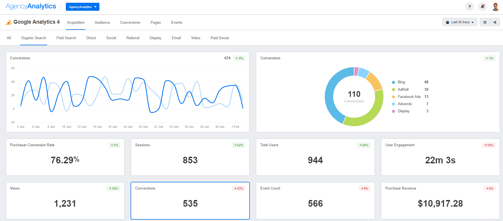Select the Paid Search channel tab
Viewport: 503px width, 221px height.
tap(66, 38)
